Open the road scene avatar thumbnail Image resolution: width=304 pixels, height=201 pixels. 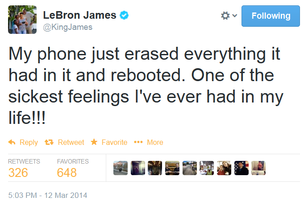pos(189,168)
